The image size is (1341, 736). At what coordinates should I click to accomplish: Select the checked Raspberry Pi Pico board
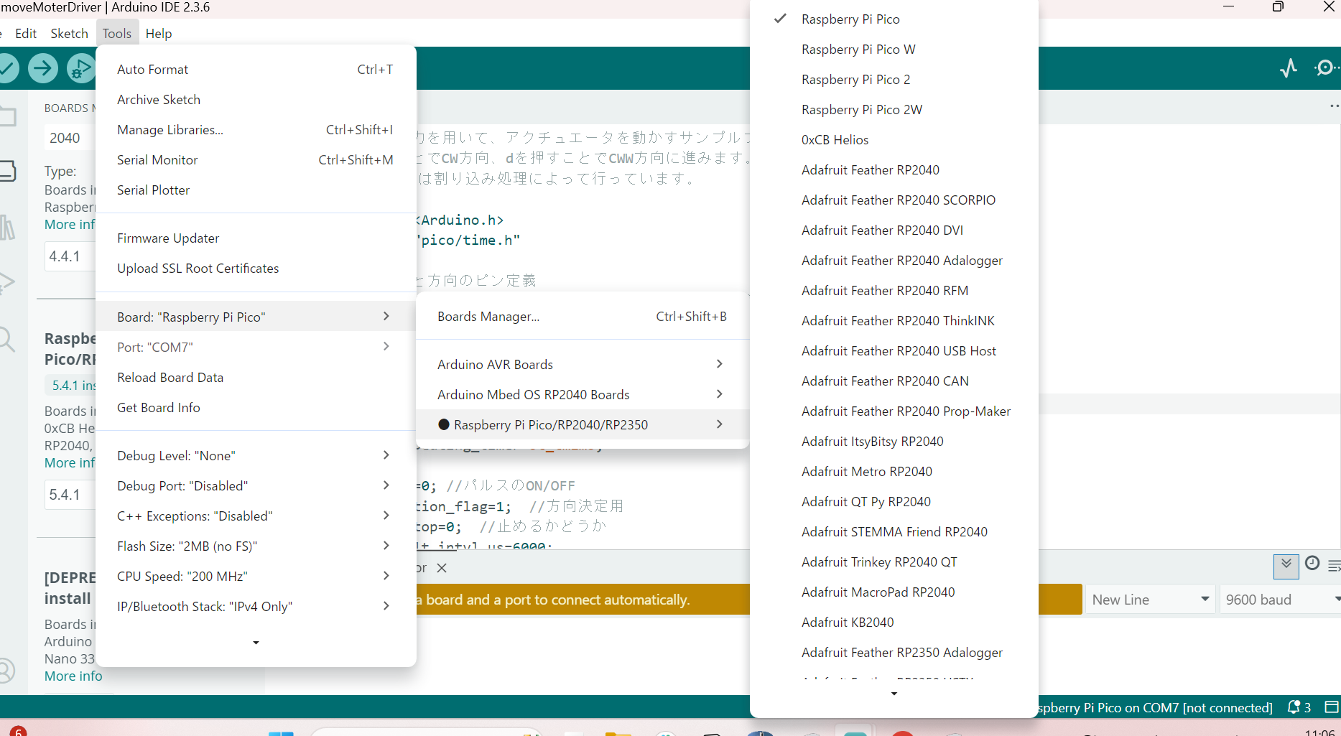point(850,19)
